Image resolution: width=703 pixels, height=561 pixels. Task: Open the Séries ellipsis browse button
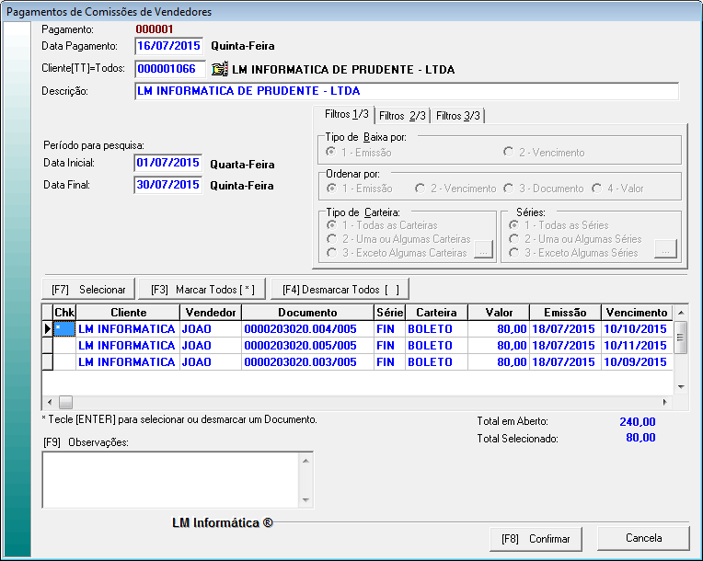(x=666, y=249)
